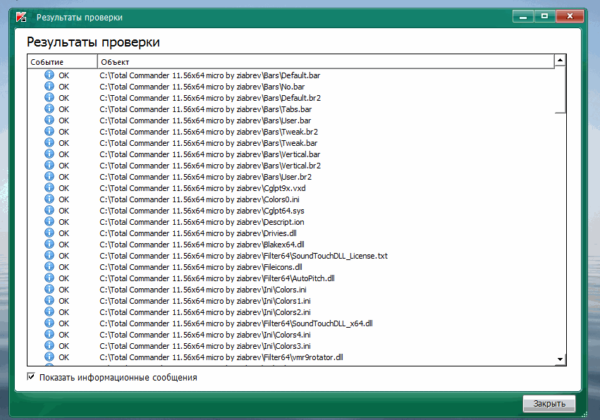Sort by the Объект column header
The width and height of the screenshot is (600, 420).
tap(326, 62)
